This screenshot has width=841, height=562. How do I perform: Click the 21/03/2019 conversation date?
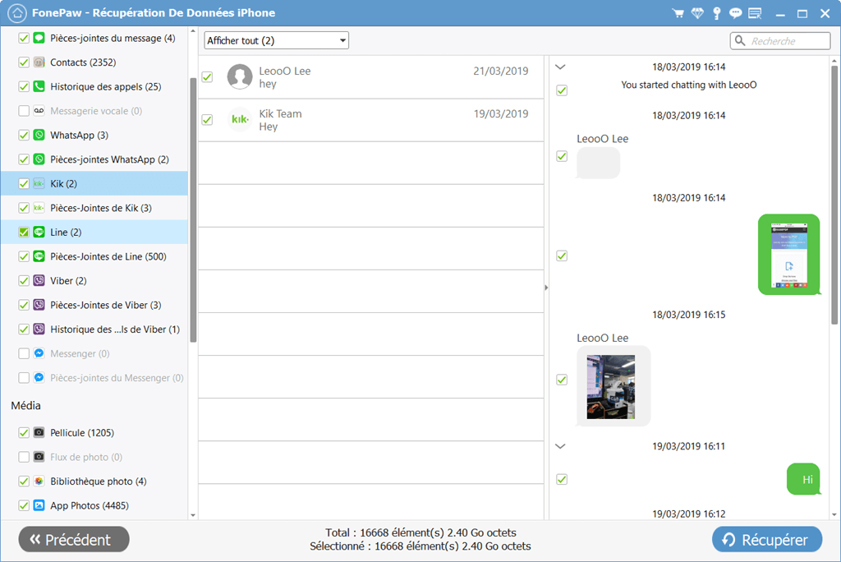(500, 71)
